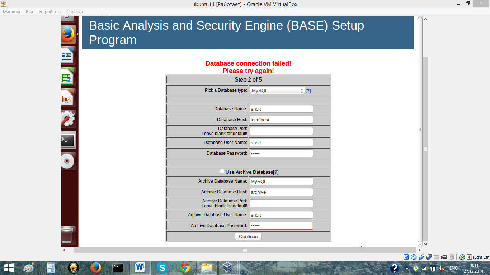Click the Archive Database Port field
Image resolution: width=490 pixels, height=275 pixels.
[281, 203]
